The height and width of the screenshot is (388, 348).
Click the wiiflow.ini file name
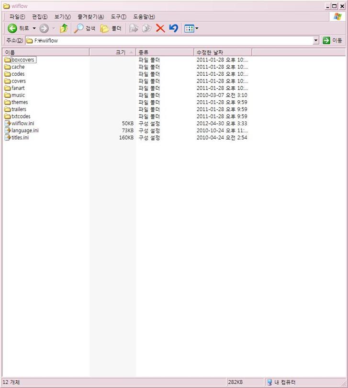22,123
